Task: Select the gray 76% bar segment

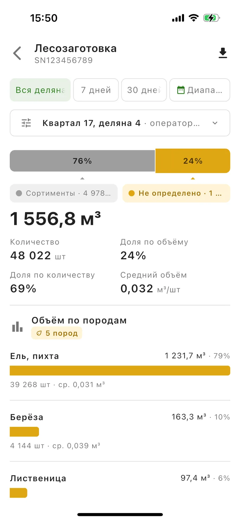Action: pos(83,161)
